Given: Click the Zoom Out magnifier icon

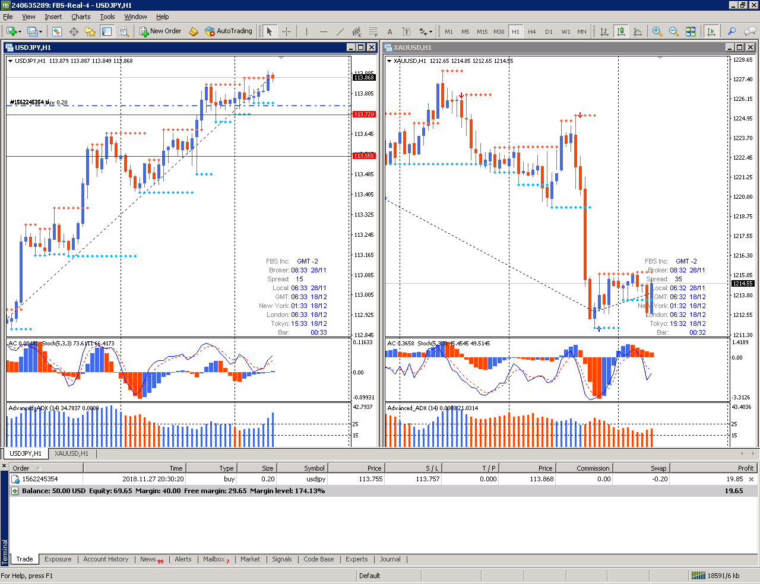Looking at the screenshot, I should coord(673,31).
